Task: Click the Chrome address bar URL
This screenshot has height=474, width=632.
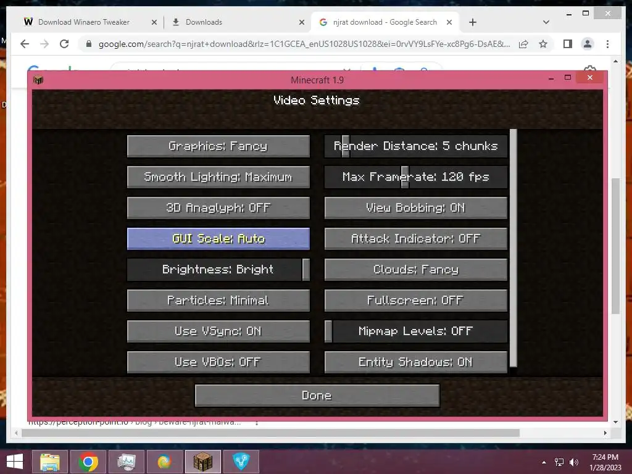Action: click(304, 44)
